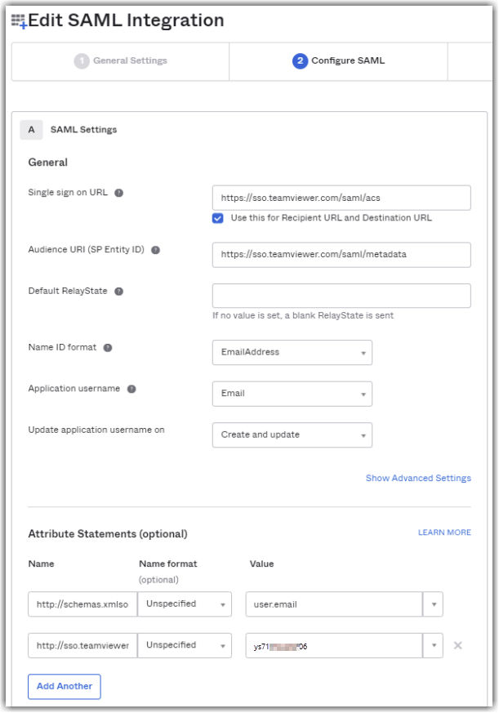
Task: Expand Update application username on dropdown
Action: [292, 435]
